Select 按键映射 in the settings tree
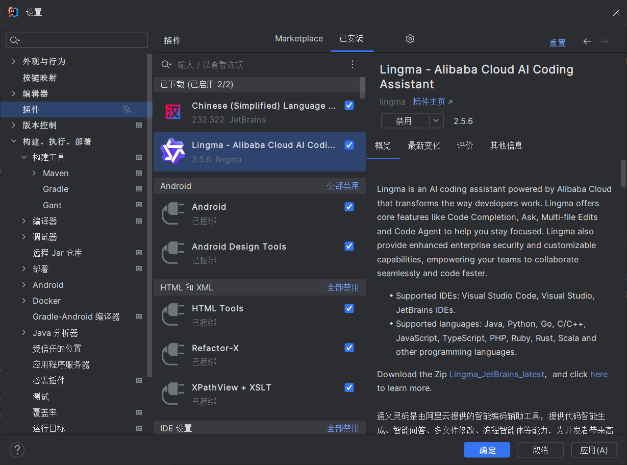 pos(40,78)
